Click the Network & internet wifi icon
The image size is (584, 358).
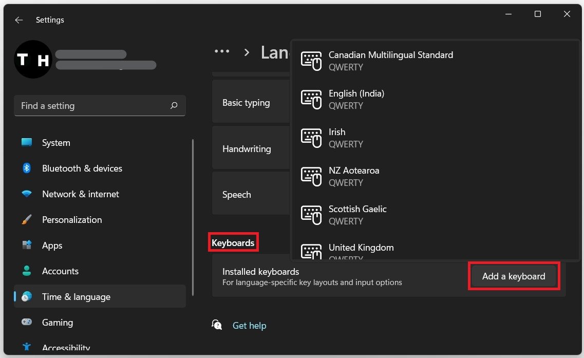[x=27, y=194]
